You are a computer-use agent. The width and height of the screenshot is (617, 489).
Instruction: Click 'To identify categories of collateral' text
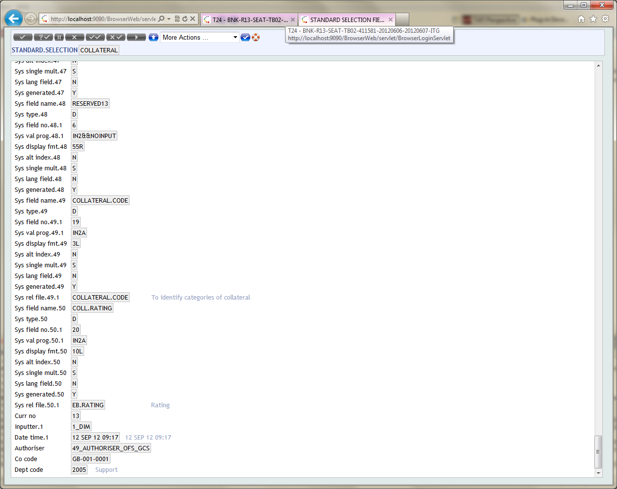pos(200,297)
